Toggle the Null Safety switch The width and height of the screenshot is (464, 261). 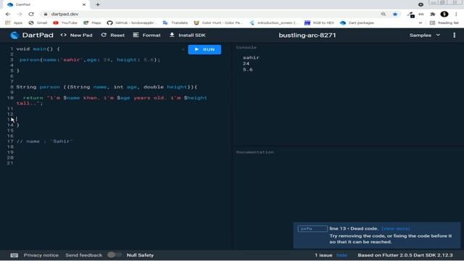(x=115, y=254)
